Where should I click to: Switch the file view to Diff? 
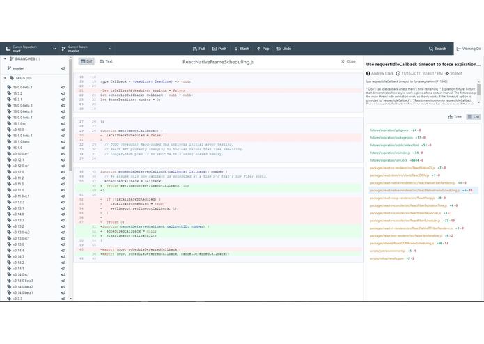86,61
